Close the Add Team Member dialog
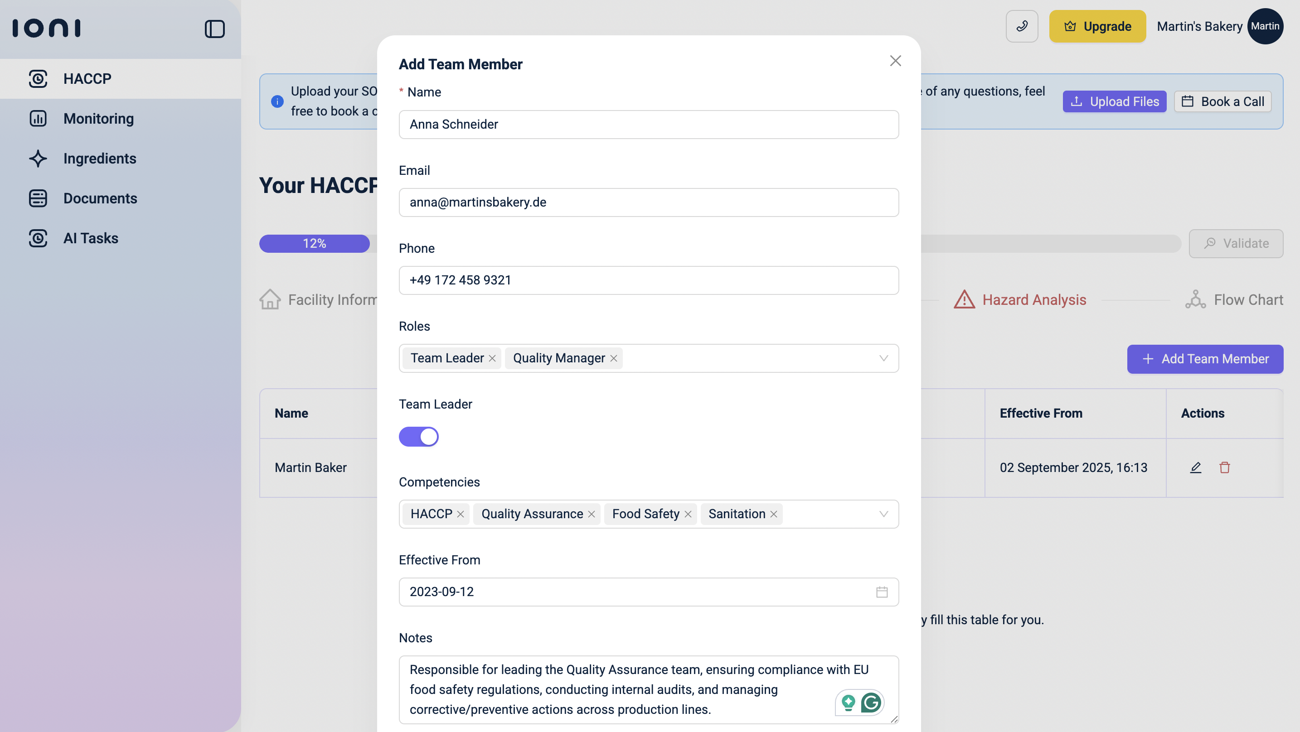Screen dimensions: 1300x732 tap(895, 61)
